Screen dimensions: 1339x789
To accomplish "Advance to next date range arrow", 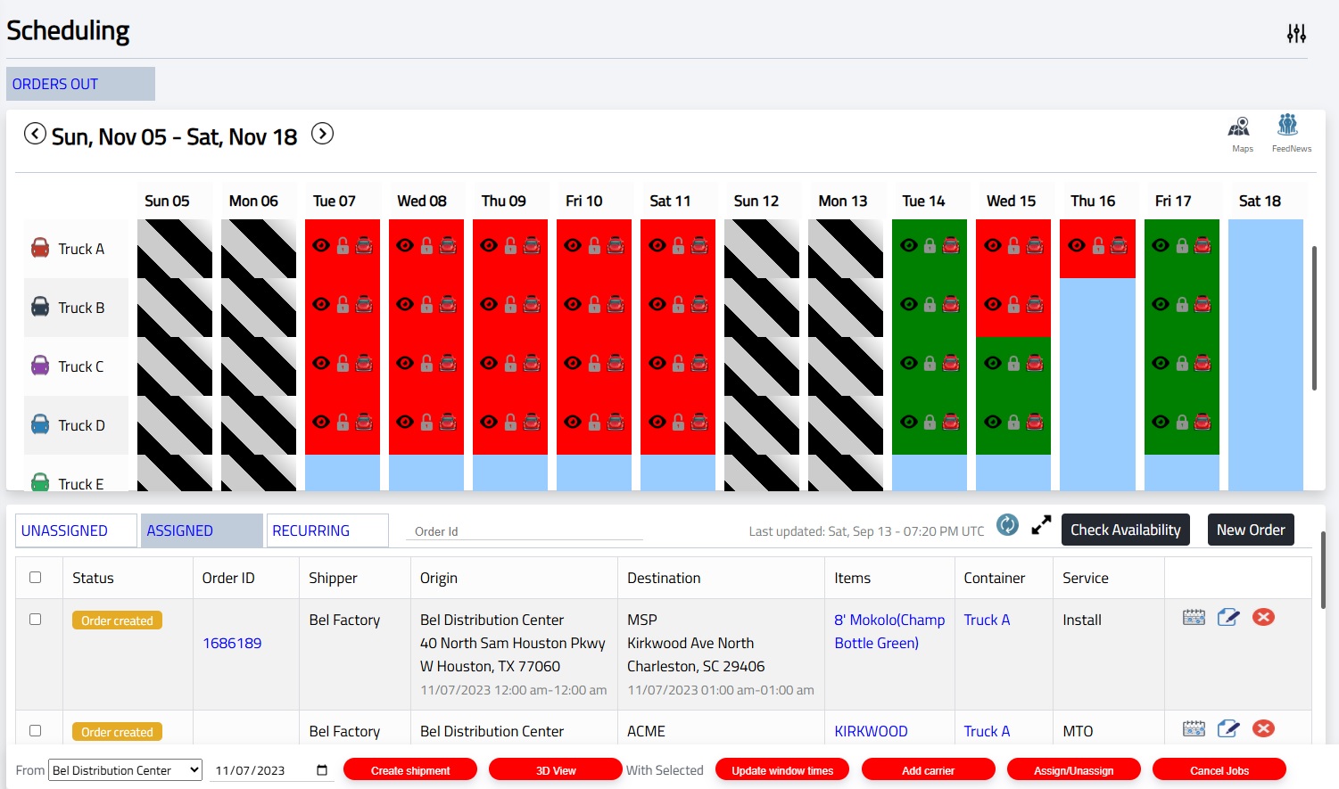I will 322,134.
